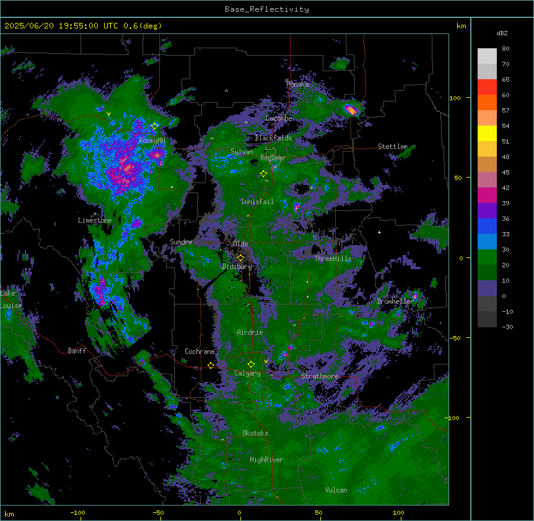Screen dimensions: 534x521
Task: Click the yellow V marker northwest of RockyMH
Action: [x=108, y=114]
